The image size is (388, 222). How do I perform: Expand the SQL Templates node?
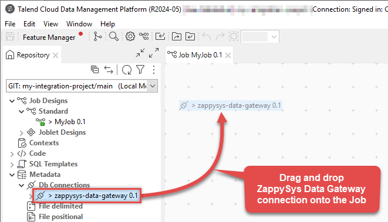pyautogui.click(x=12, y=165)
